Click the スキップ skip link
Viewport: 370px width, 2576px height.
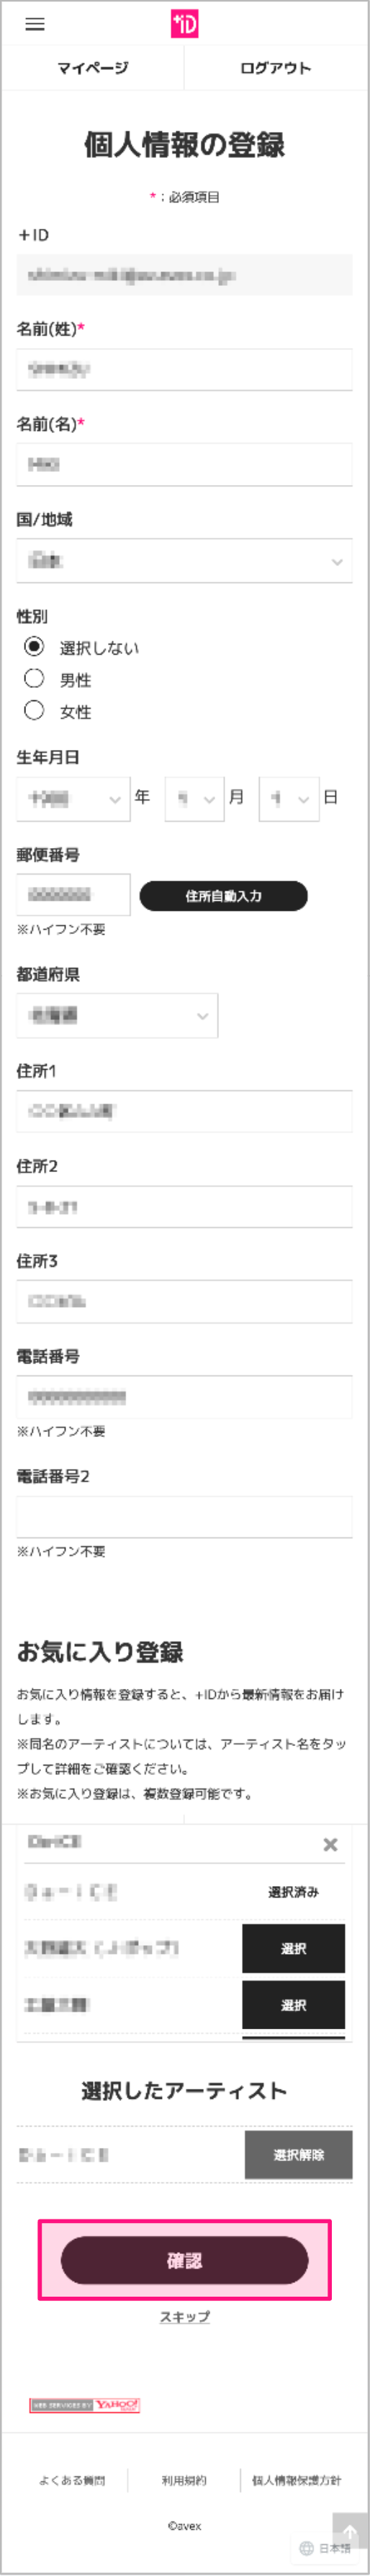click(184, 2317)
